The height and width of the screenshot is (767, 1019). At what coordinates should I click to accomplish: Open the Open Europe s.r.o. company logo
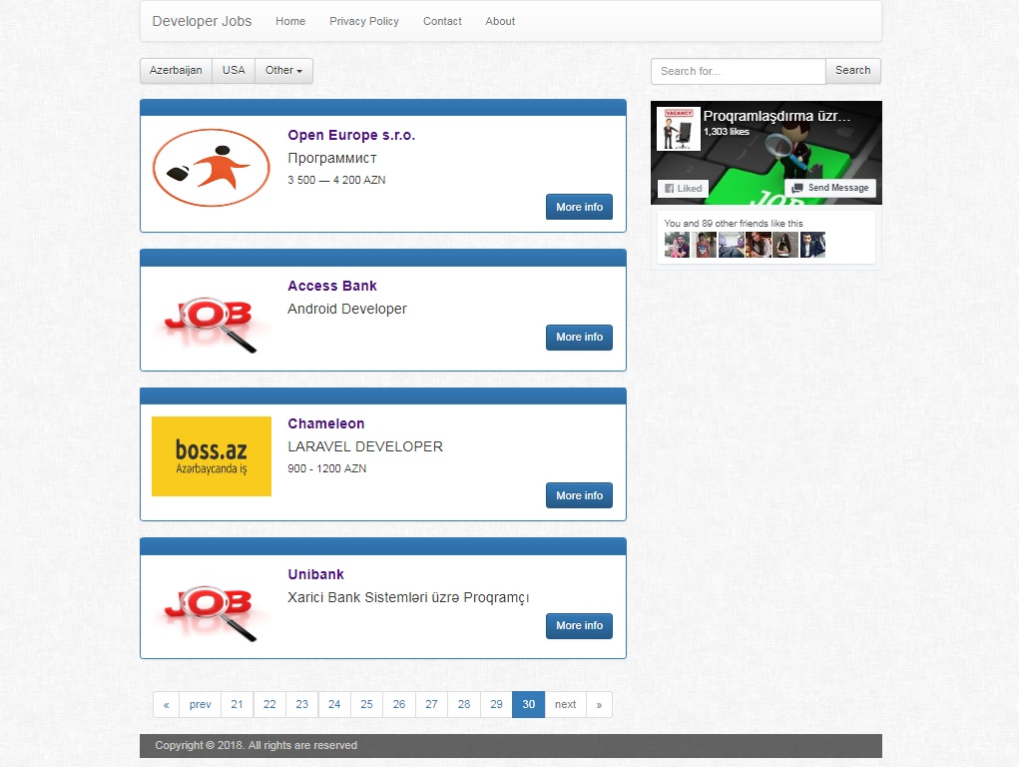tap(212, 168)
